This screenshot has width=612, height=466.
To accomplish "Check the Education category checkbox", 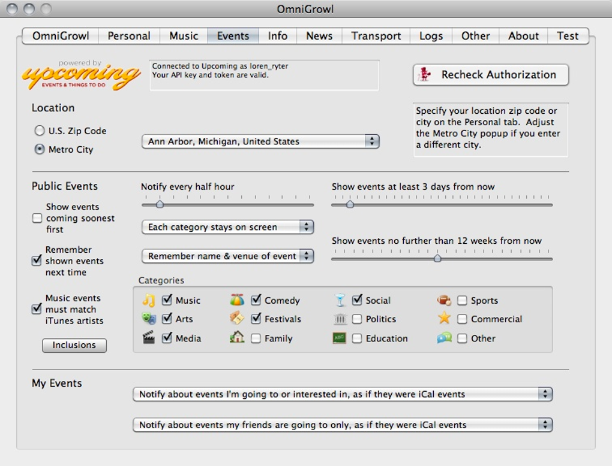I will click(x=357, y=338).
